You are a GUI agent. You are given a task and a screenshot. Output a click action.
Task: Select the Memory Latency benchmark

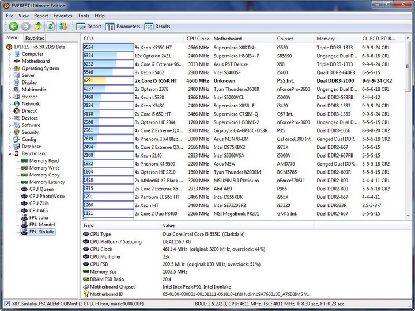click(x=43, y=182)
